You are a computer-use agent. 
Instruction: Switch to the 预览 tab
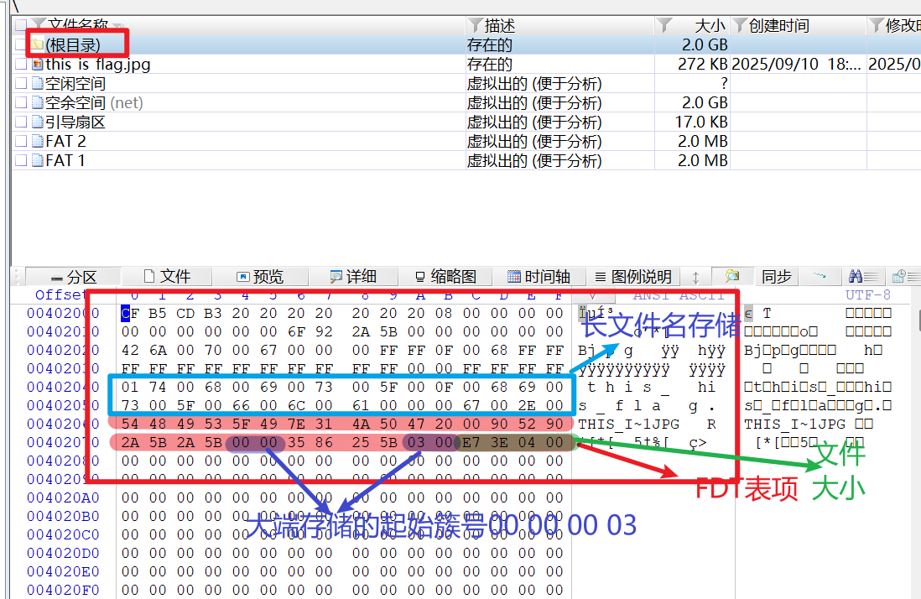(260, 277)
